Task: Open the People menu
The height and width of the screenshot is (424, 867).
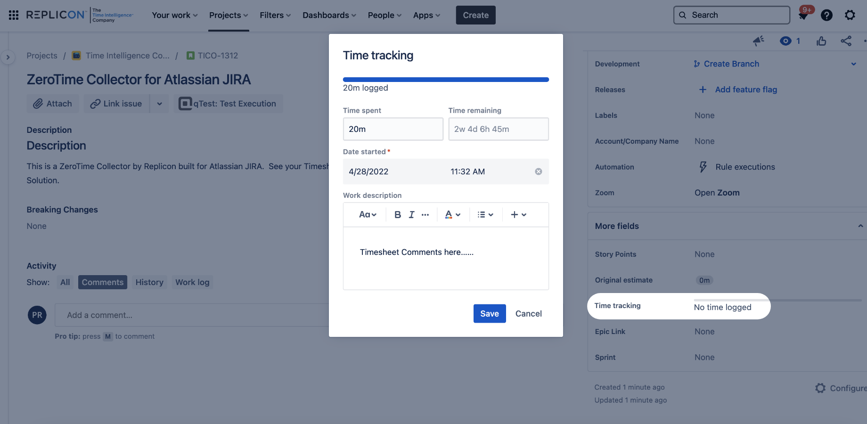Action: point(384,15)
